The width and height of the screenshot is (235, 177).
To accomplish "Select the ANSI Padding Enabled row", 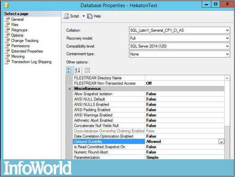I will tap(148, 110).
